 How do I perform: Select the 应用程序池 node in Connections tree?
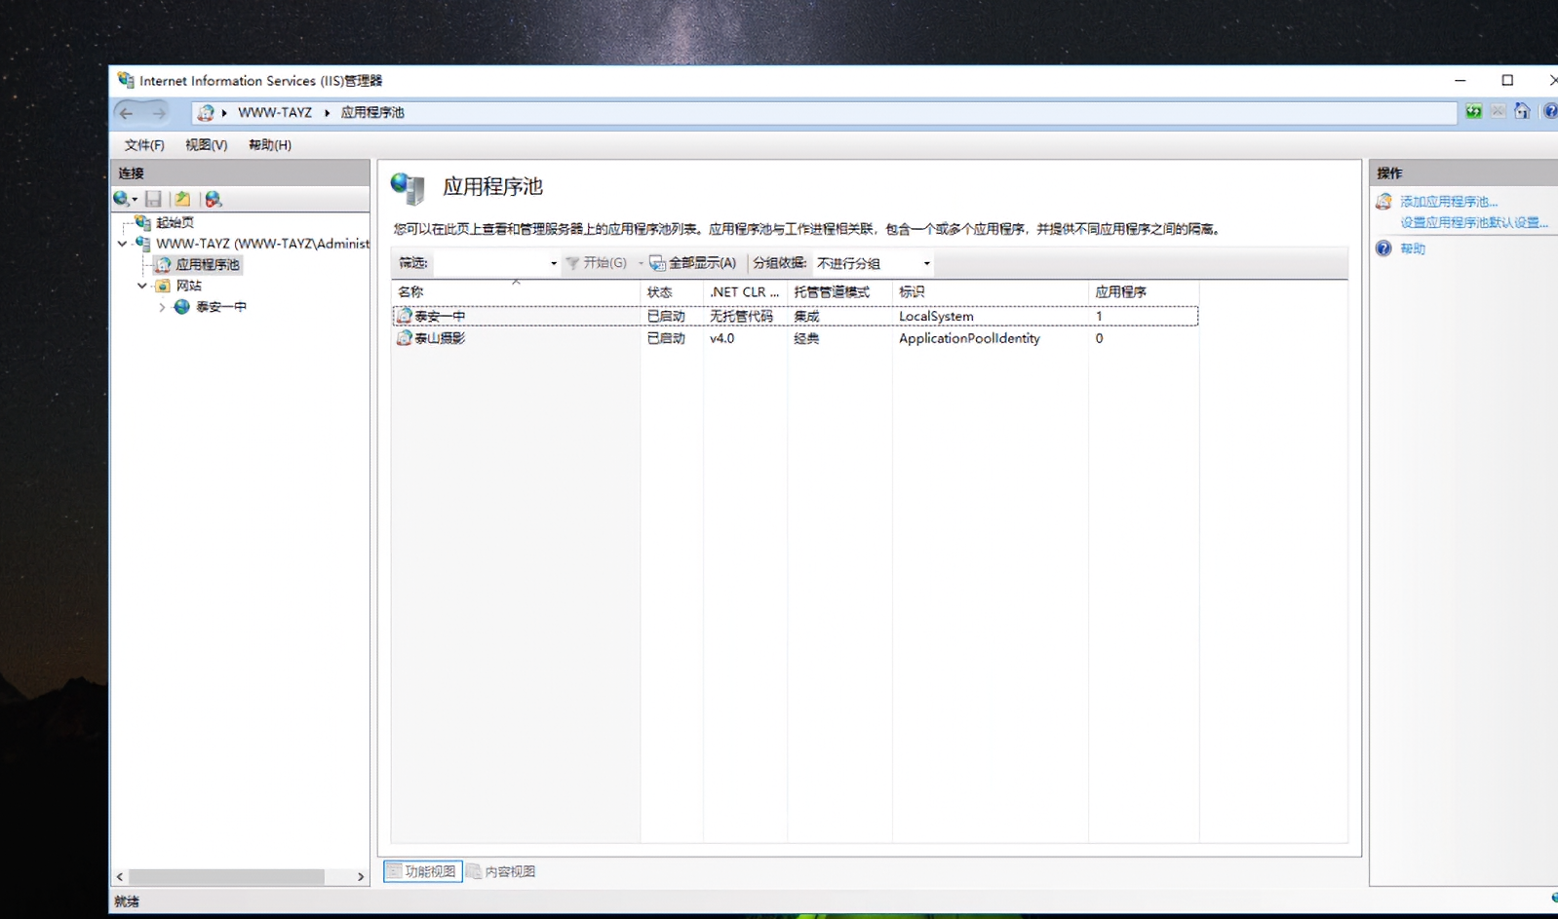tap(208, 265)
